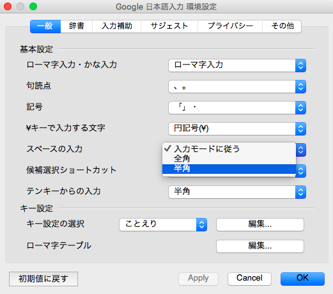Choose 全角 in the open menu
Screen dimensions: 333x294
[x=229, y=159]
